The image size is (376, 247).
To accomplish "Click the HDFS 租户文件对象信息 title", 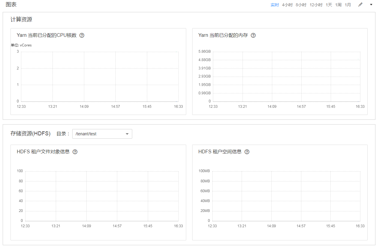I will 43,152.
